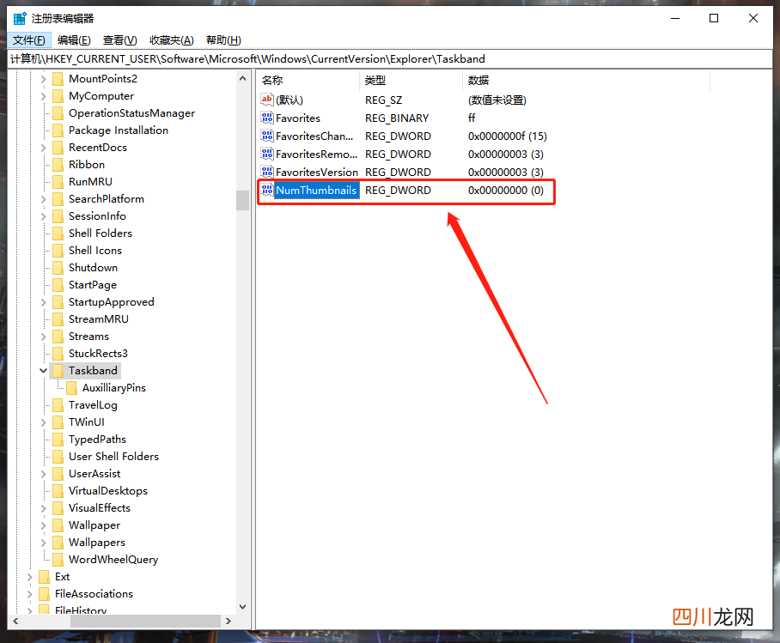Click the tree horizontal scrollbar thumb

[x=145, y=622]
